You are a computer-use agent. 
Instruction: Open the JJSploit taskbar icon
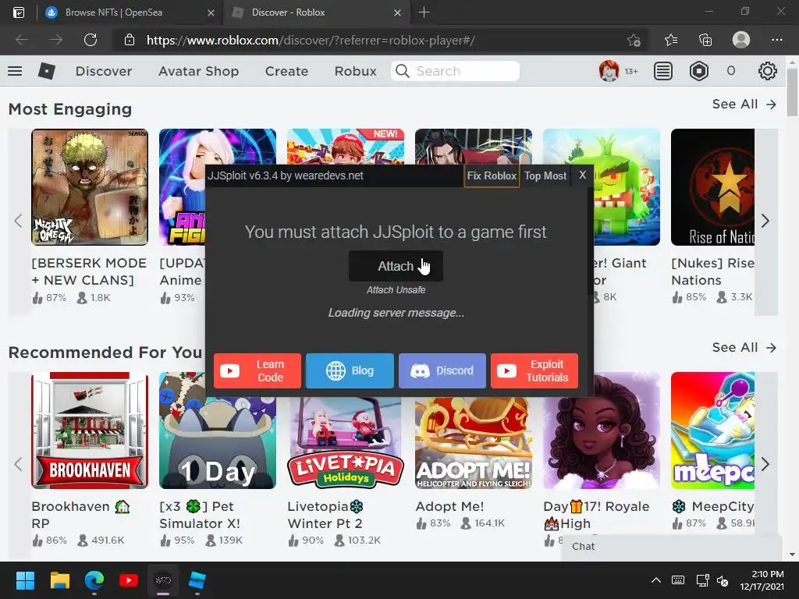click(163, 580)
